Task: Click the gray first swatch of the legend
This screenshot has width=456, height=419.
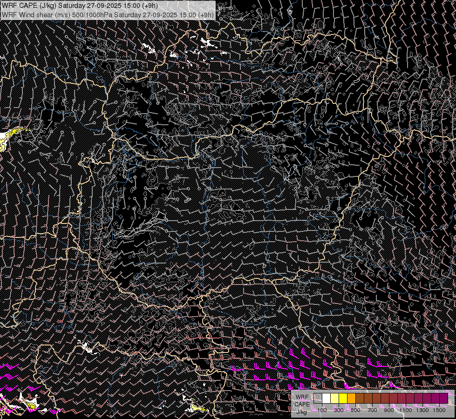Action: point(318,398)
